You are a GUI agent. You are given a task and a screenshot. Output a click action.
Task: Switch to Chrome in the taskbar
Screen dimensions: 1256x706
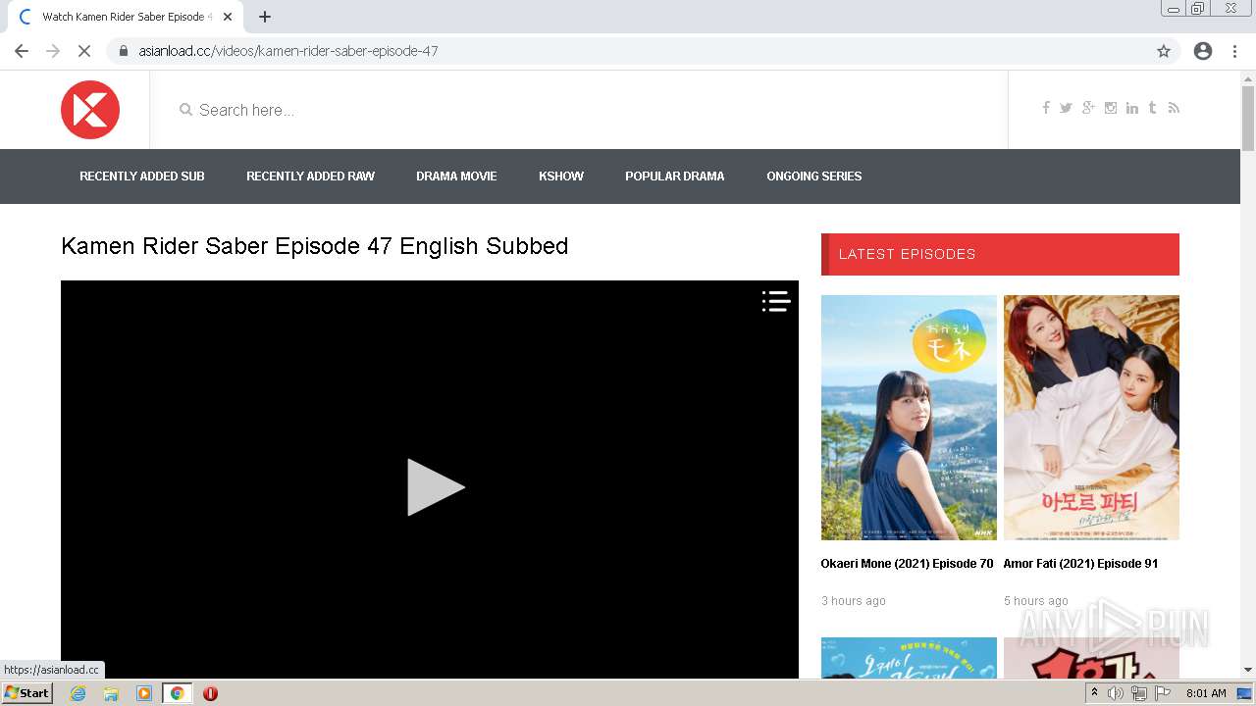[x=177, y=693]
